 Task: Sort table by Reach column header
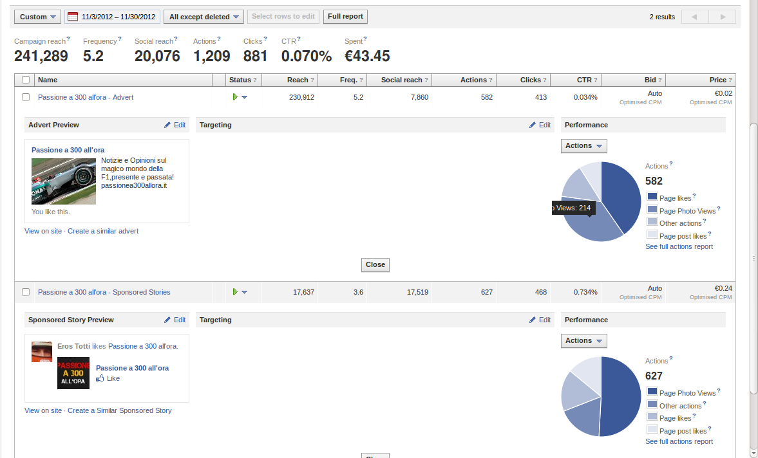(x=298, y=80)
